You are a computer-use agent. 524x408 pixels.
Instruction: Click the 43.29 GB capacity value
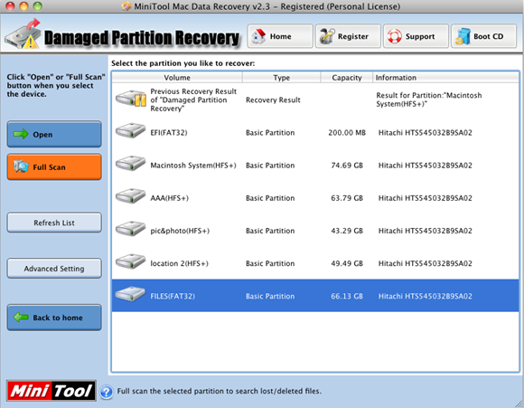click(x=347, y=231)
